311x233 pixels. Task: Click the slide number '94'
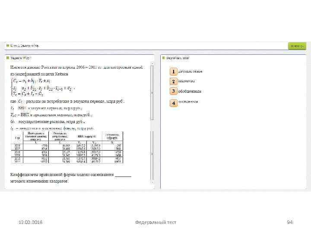290,222
